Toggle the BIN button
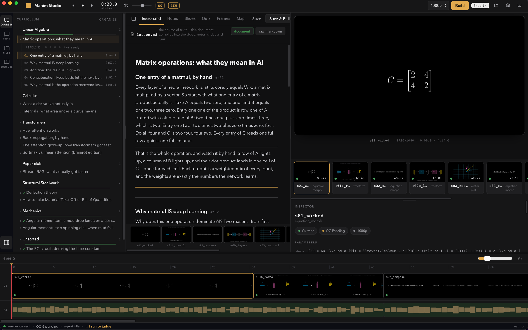This screenshot has height=330, width=528. pos(174,6)
